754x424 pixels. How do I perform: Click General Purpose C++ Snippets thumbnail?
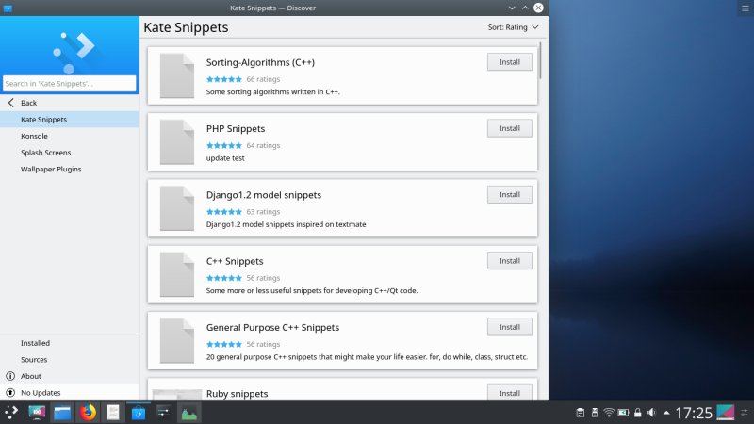click(177, 341)
